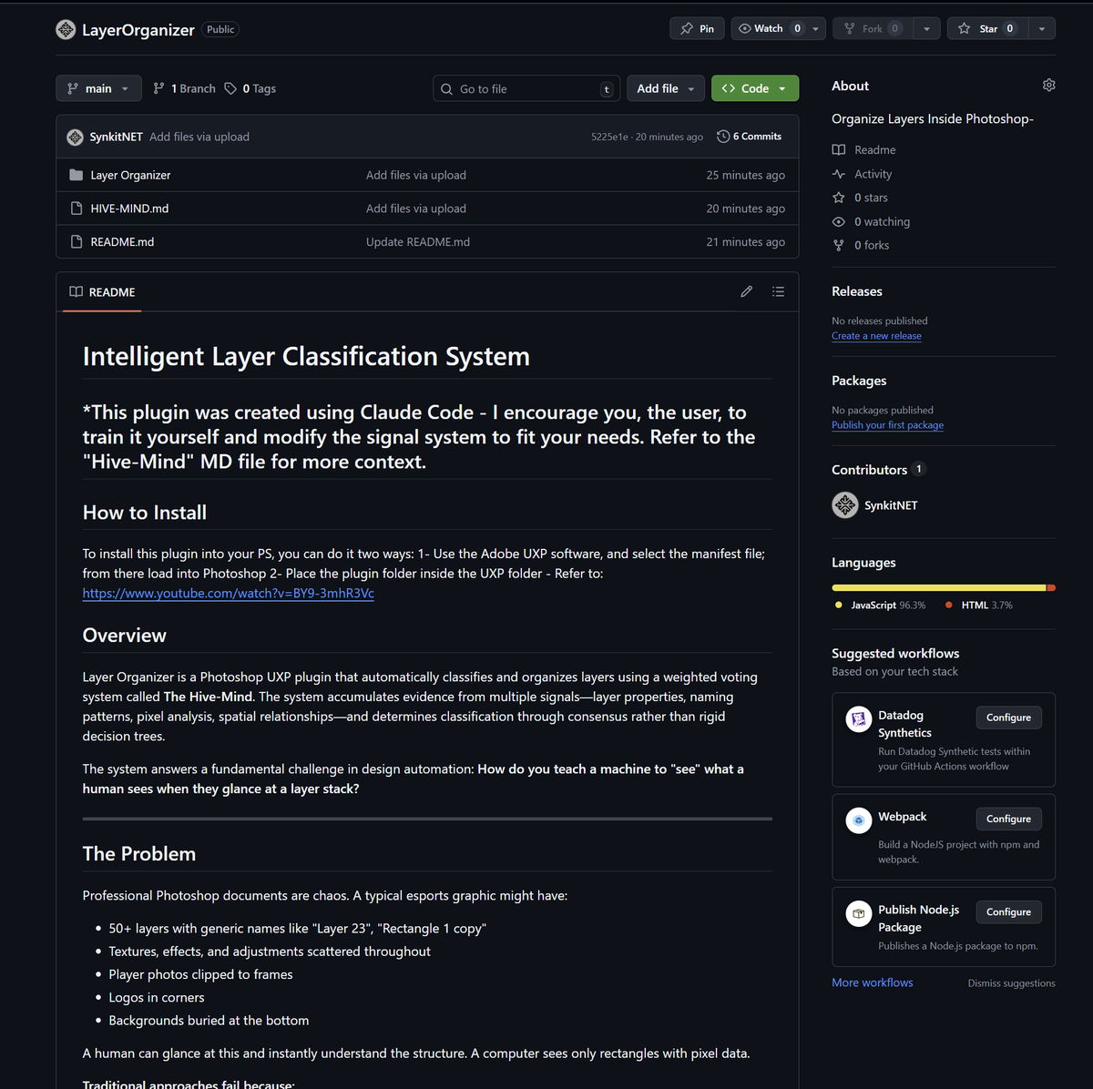Click Publish your first package link

pos(887,425)
